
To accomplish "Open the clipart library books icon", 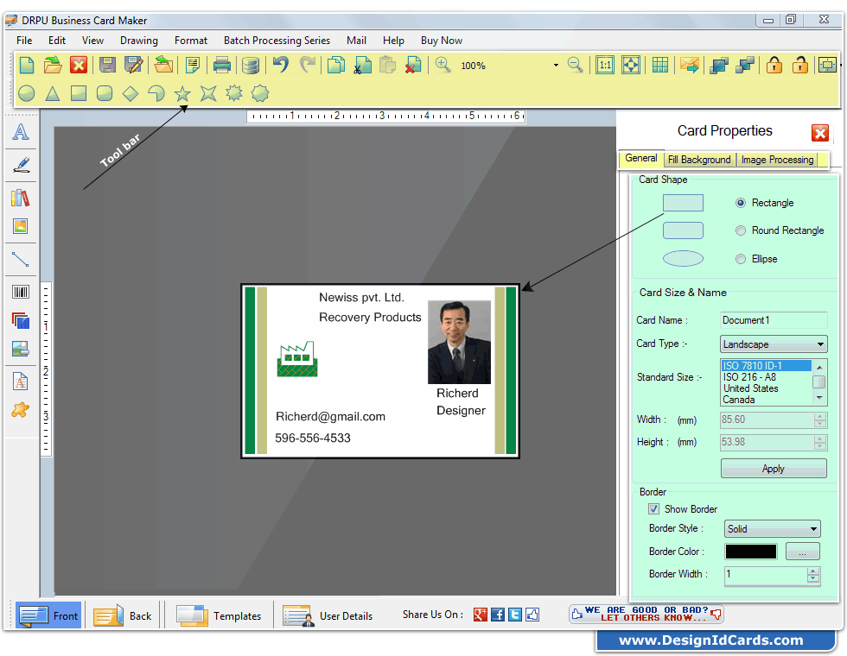I will click(21, 198).
